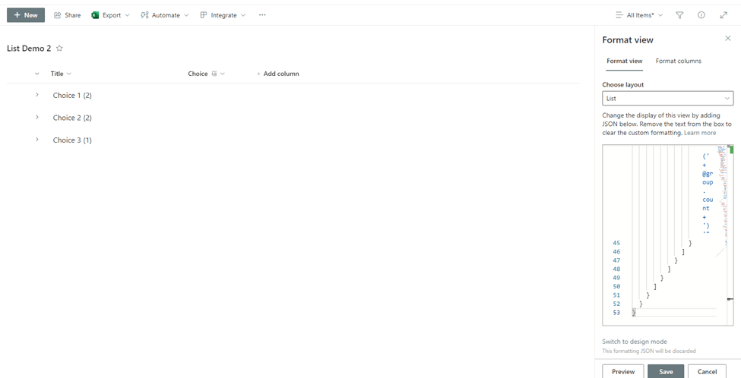
Task: Click inside the JSON editor at line 53
Action: tap(675, 313)
